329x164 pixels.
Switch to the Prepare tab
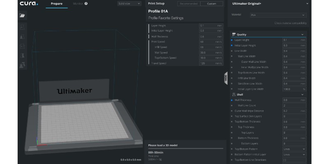(57, 4)
